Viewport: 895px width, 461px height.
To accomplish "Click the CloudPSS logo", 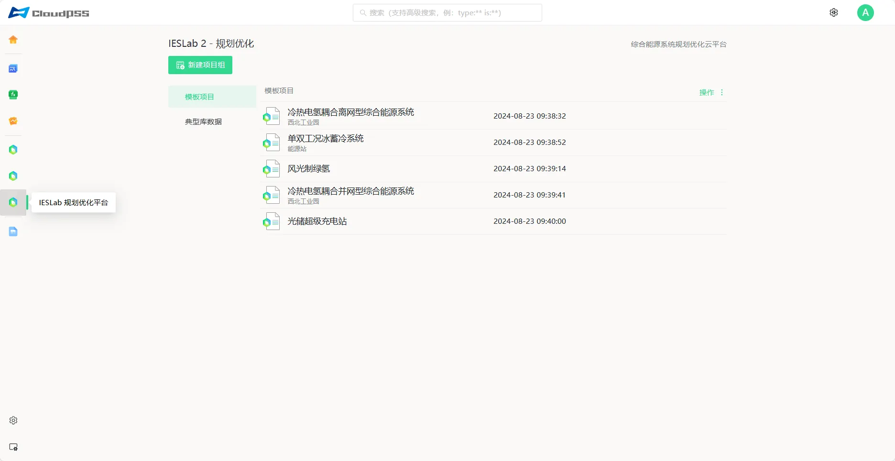I will click(49, 13).
